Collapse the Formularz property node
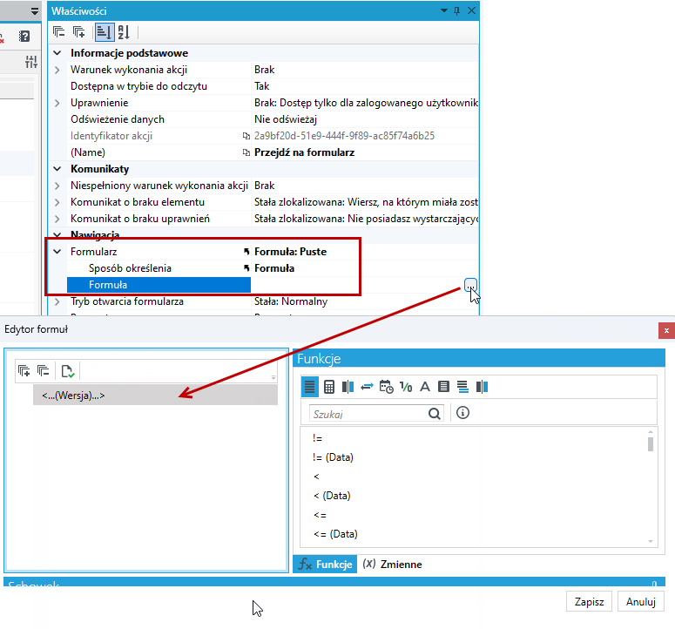 57,252
